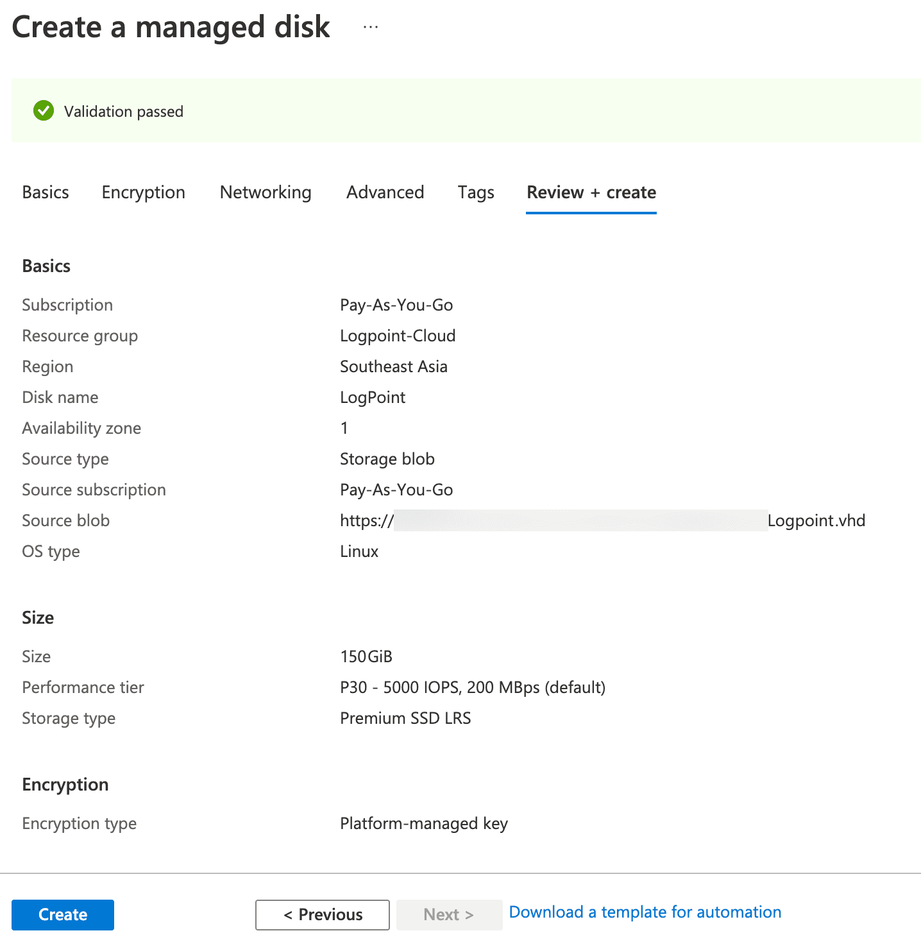Switch to the Encryption tab
Screen dimensions: 921x942
tap(142, 192)
